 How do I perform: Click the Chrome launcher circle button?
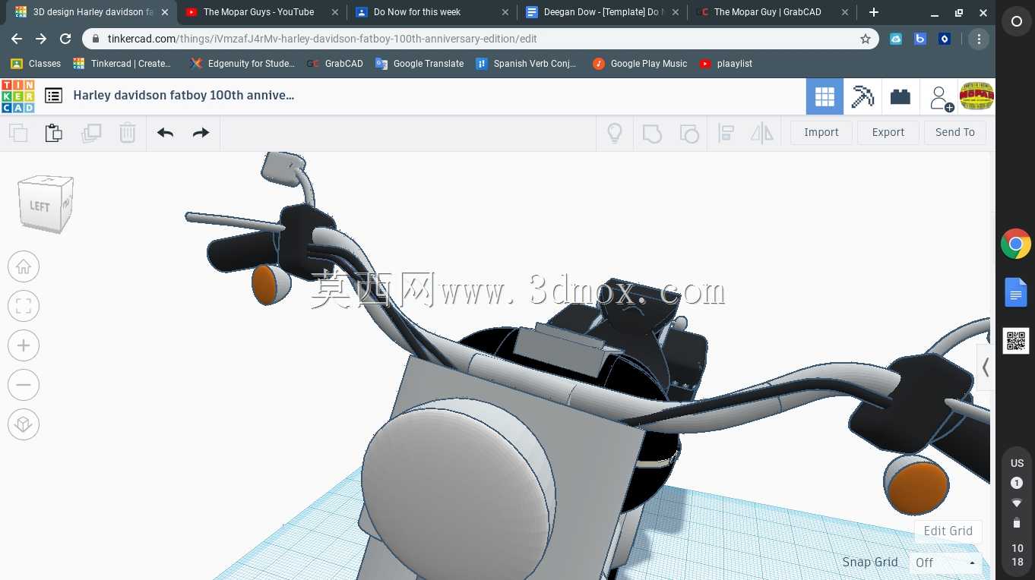tap(1017, 22)
